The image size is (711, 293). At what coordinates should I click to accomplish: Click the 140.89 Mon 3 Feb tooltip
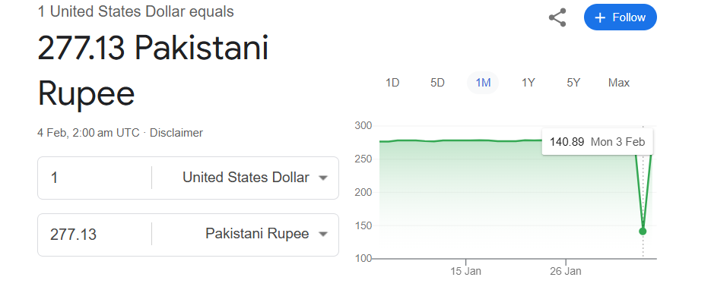[597, 142]
